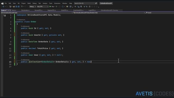Open the File menu

[5, 3]
